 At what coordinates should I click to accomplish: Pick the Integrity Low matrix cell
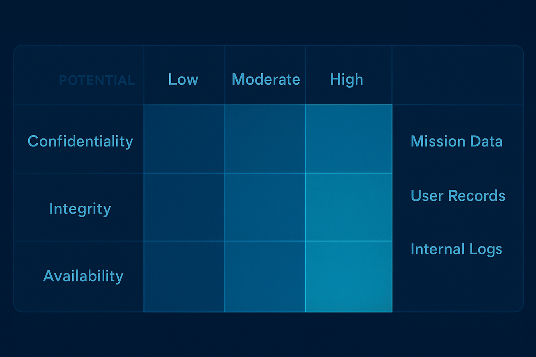184,207
